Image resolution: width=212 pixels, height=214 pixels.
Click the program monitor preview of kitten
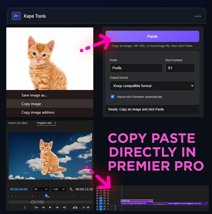[50, 156]
